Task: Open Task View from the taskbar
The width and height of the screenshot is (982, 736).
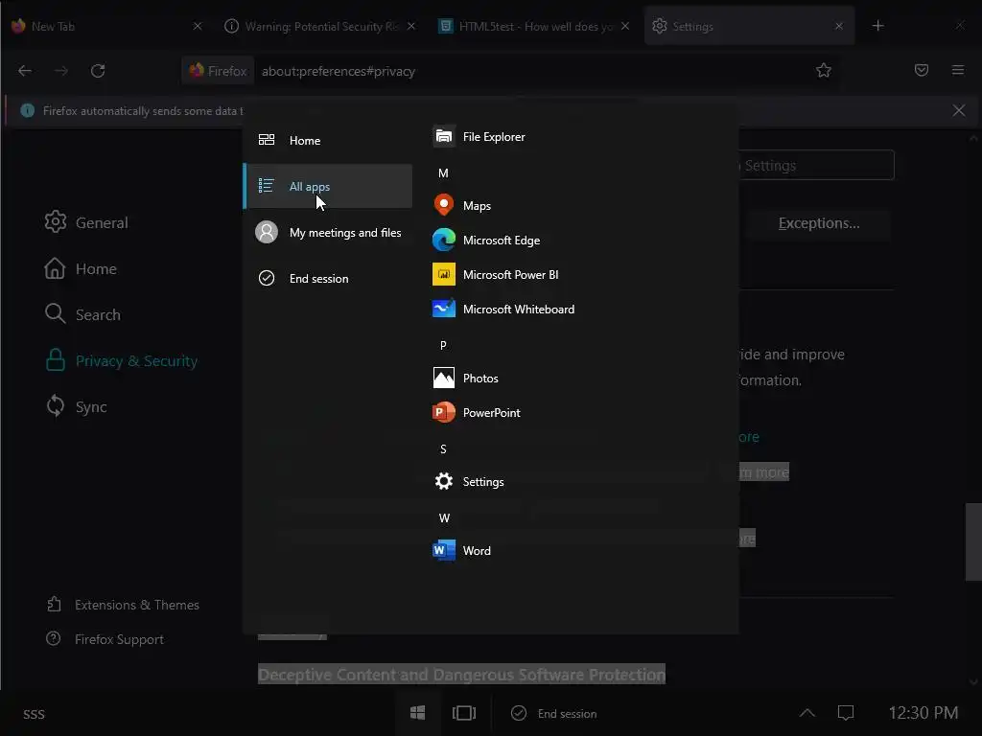Action: click(x=464, y=713)
